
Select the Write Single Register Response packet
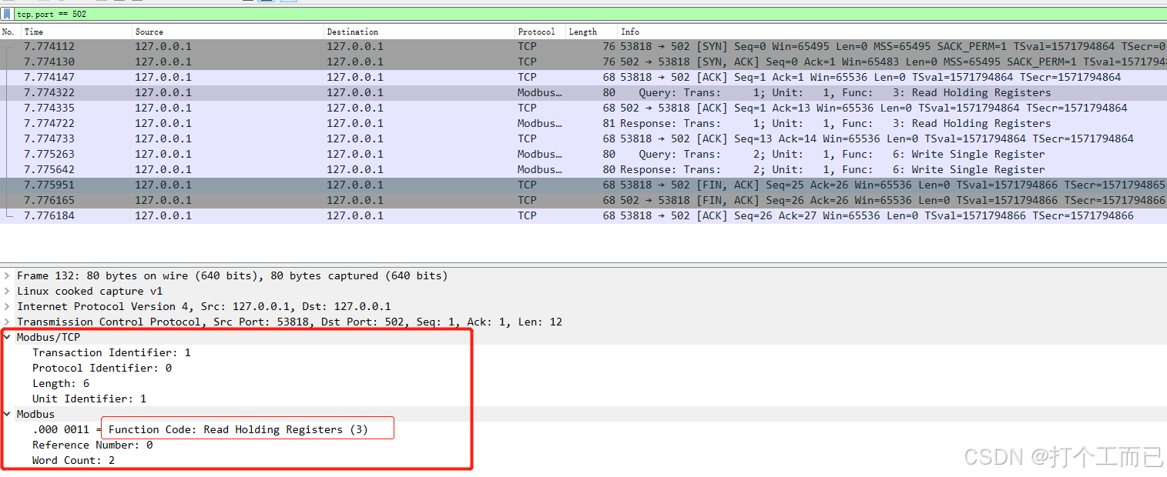click(x=308, y=169)
